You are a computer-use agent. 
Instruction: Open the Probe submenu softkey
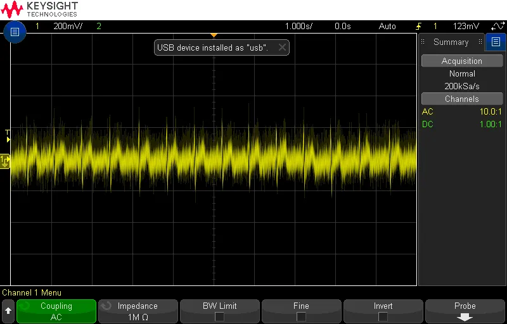tap(465, 311)
